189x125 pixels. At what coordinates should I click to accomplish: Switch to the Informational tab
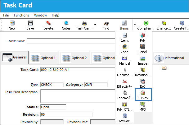[170, 58]
